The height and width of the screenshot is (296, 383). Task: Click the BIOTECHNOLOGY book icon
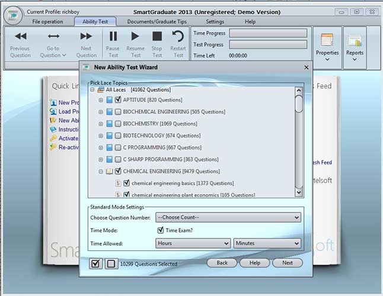(x=110, y=136)
